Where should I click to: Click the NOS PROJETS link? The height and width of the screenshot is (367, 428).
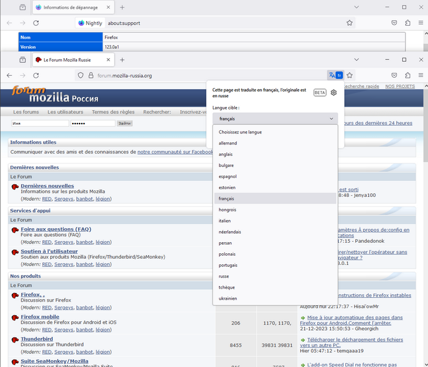pos(400,86)
